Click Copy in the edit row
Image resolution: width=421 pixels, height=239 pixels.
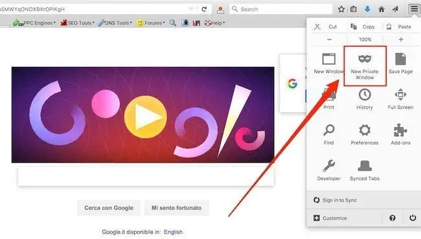(363, 27)
